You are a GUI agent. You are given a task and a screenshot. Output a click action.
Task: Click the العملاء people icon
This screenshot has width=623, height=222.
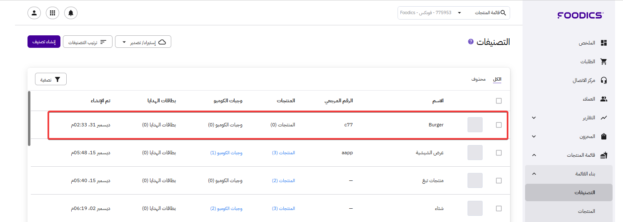point(603,99)
